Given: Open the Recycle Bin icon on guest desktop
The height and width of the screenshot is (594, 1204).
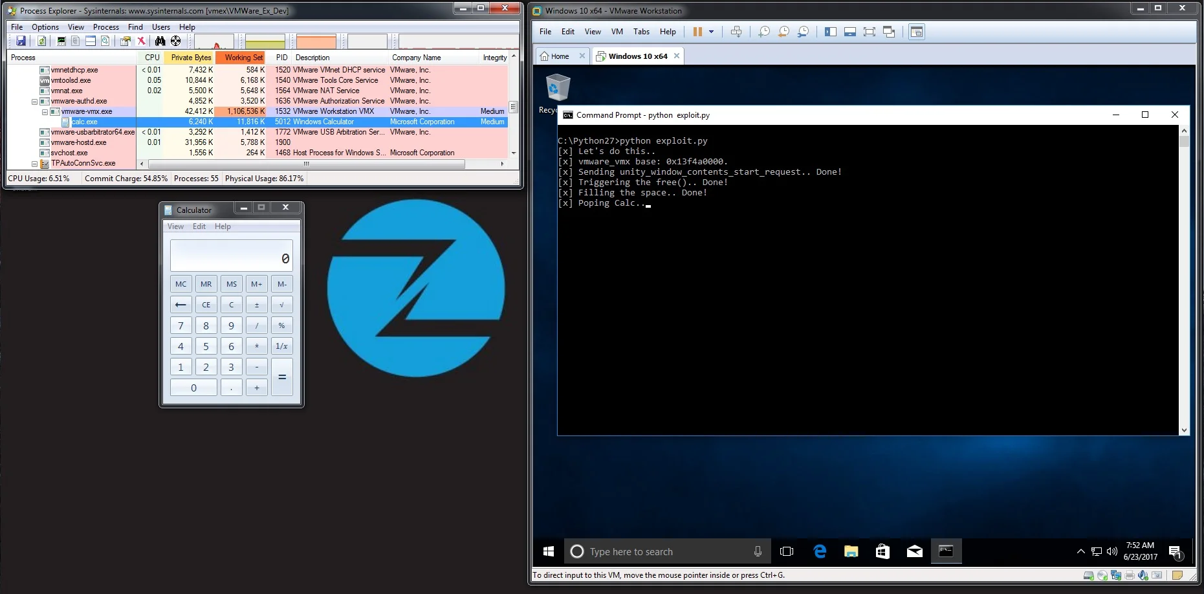Looking at the screenshot, I should [558, 87].
